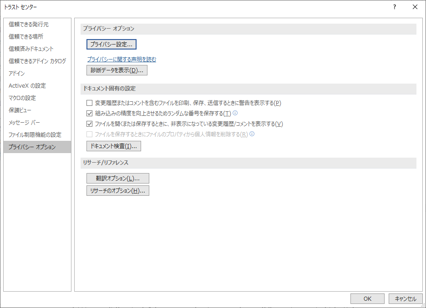Confirm settings with OK button

(x=367, y=298)
